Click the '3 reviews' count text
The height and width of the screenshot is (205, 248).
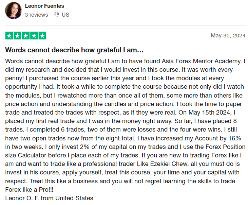[36, 15]
